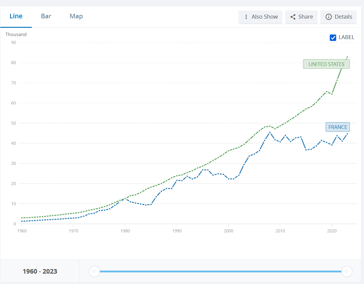The width and height of the screenshot is (364, 284).
Task: Switch to the Line chart tab
Action: coord(16,16)
